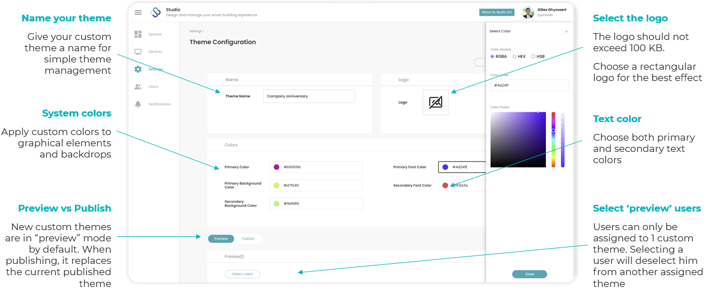
Task: Click Return to Studio v1.0 button
Action: 497,12
